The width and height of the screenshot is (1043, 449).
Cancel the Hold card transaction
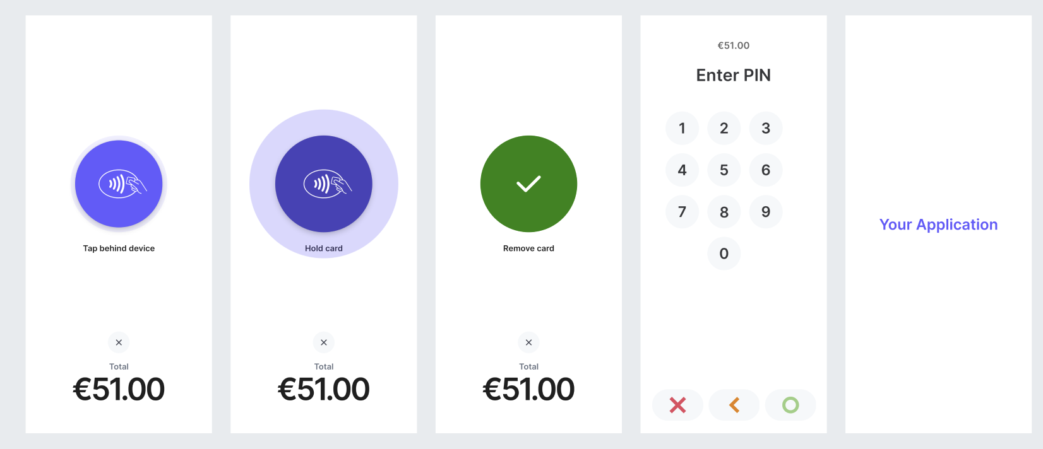pyautogui.click(x=324, y=342)
